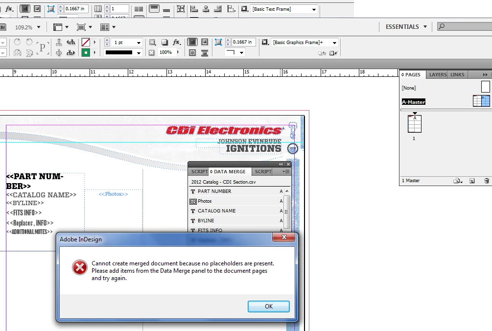The image size is (492, 331).
Task: Enable Wrap Around Bounding Box in lower bar
Action: tap(205, 42)
